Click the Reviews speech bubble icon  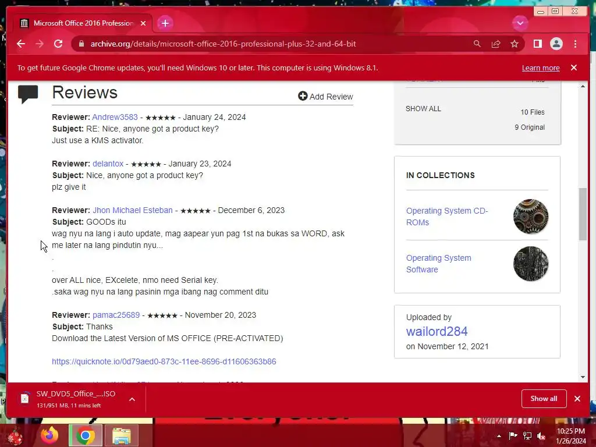point(28,94)
